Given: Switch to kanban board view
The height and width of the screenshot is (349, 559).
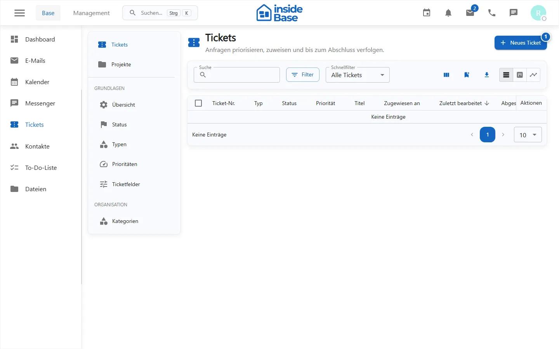Looking at the screenshot, I should (x=520, y=75).
